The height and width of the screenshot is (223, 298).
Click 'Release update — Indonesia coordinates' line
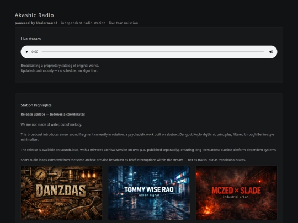[x=53, y=115]
